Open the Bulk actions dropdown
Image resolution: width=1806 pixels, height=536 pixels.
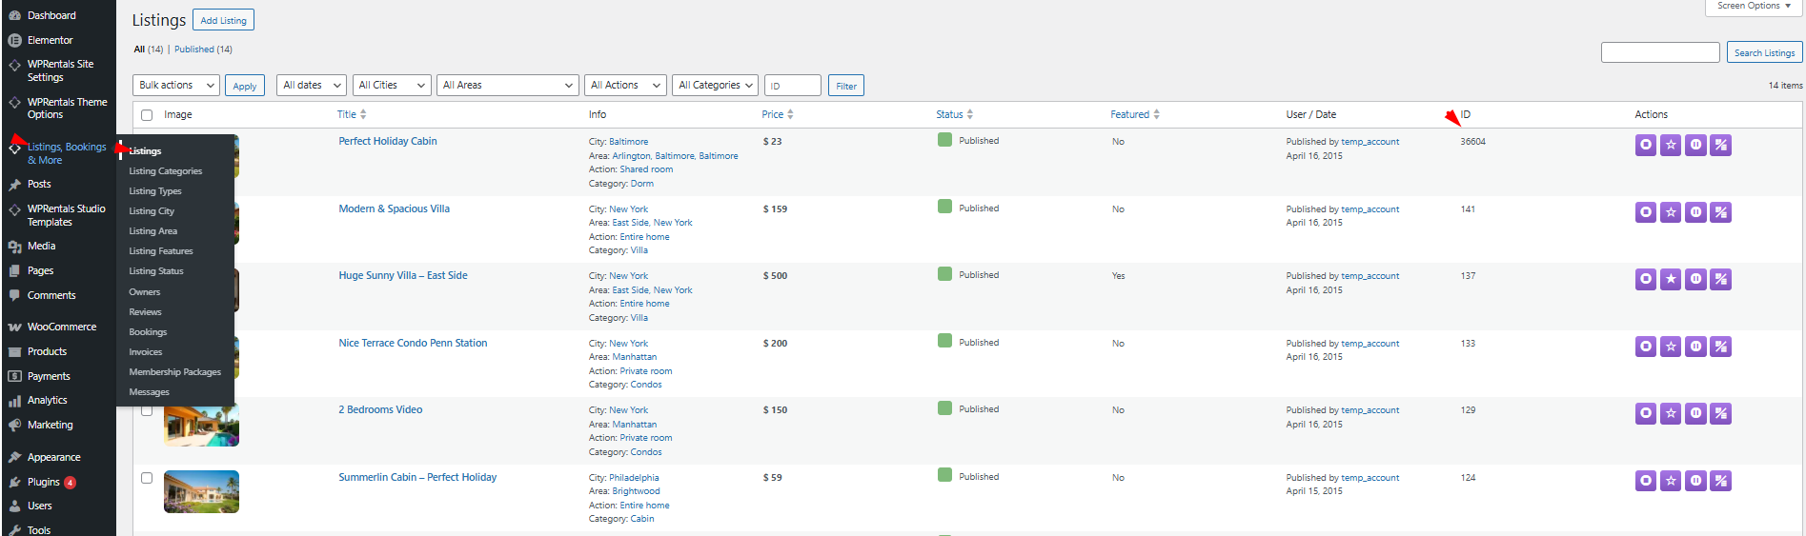175,86
